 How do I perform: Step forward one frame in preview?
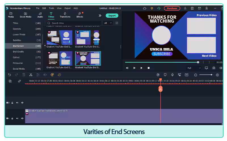[134, 68]
